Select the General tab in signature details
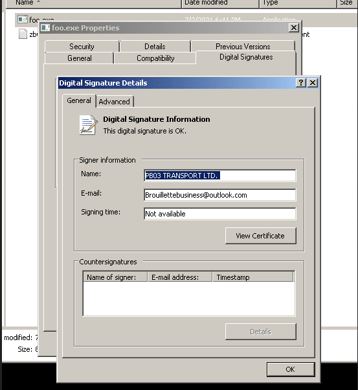This screenshot has height=390, width=358. 79,100
